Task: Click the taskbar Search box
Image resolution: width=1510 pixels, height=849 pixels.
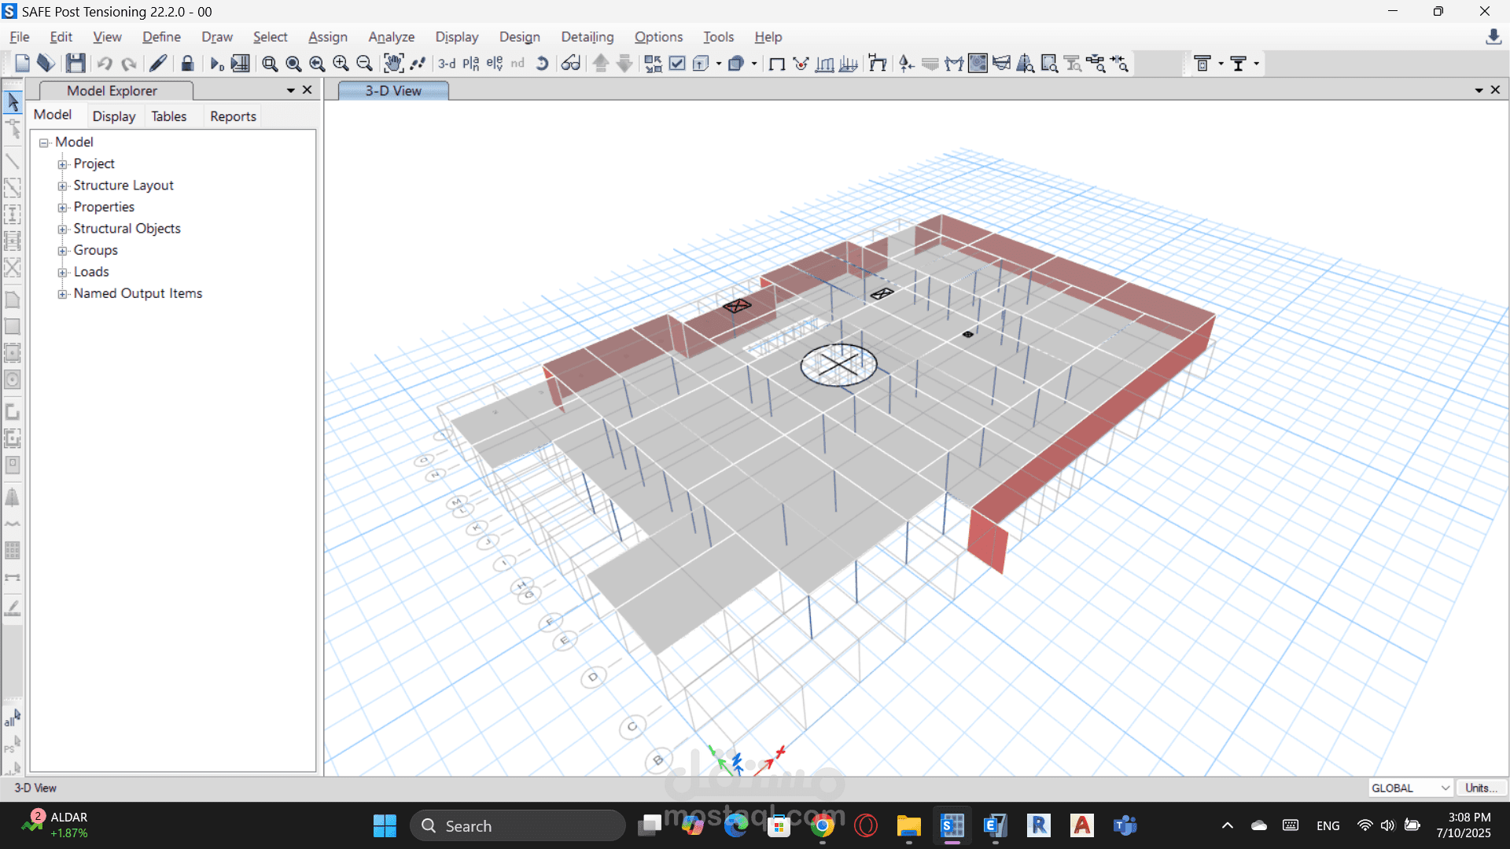Action: [517, 825]
